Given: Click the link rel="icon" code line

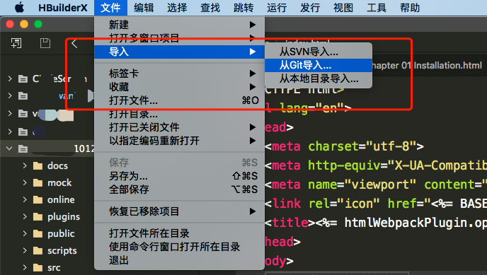Looking at the screenshot, I should click(376, 204).
